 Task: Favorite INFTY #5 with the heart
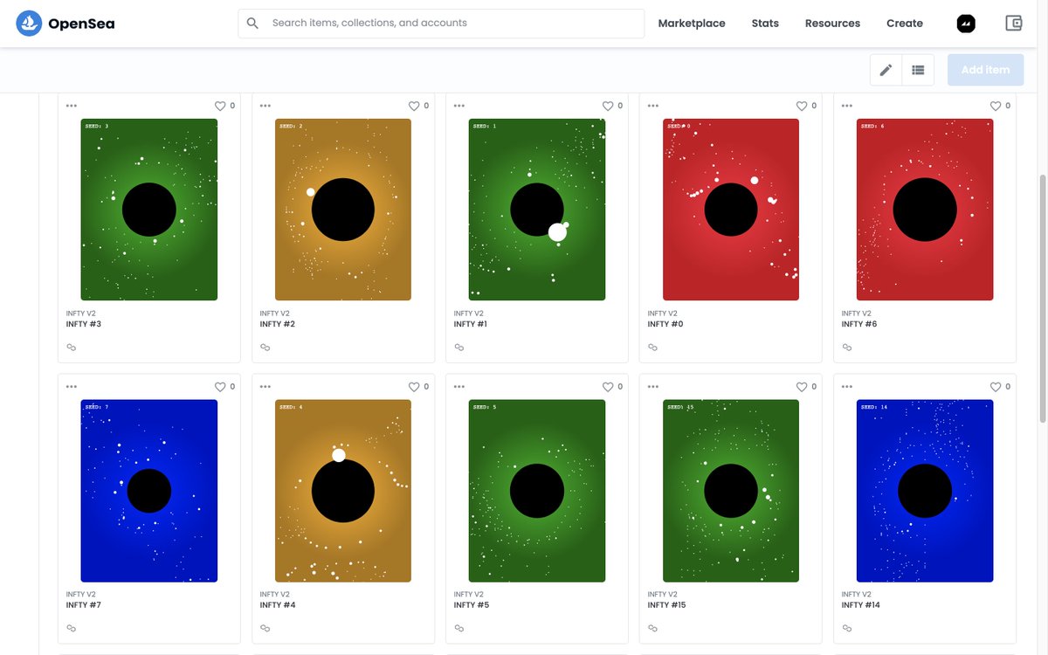click(x=608, y=387)
